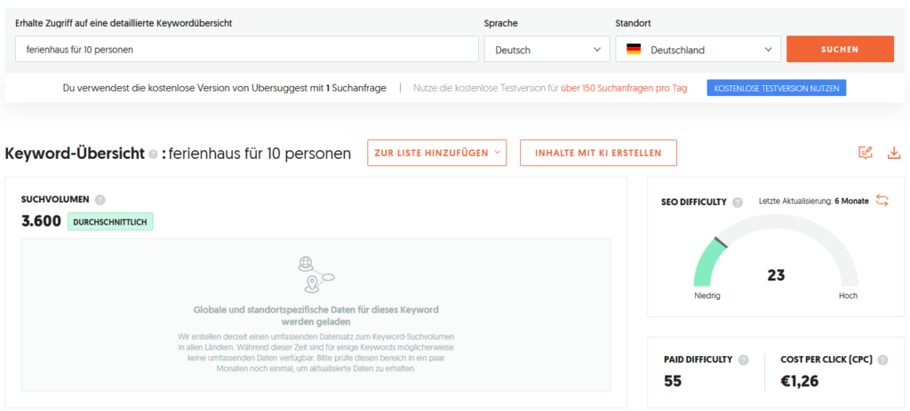910x411 pixels.
Task: Click INHALTE MIT KI ERSTELLEN button
Action: click(x=598, y=153)
